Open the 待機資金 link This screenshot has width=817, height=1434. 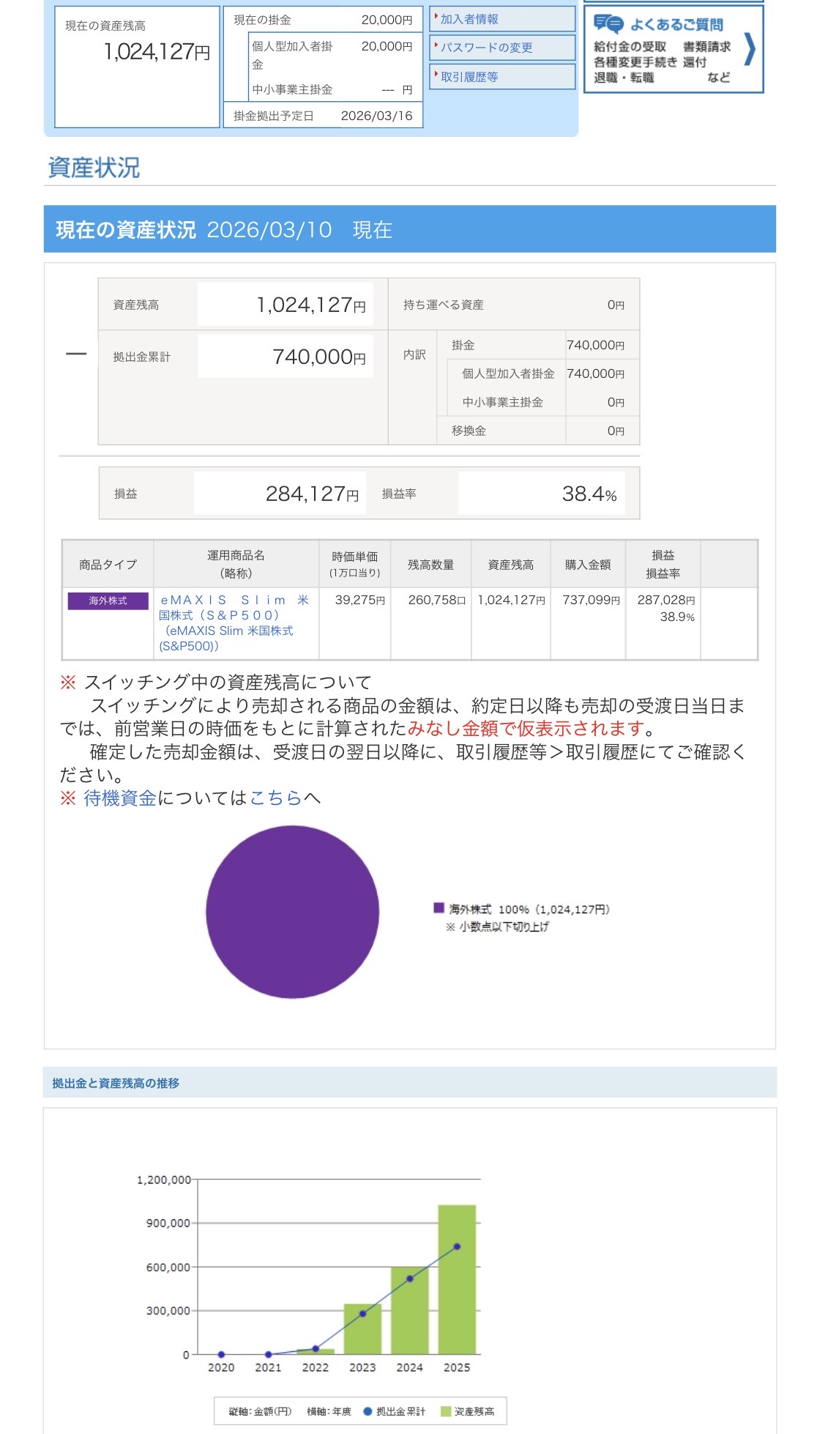point(120,798)
